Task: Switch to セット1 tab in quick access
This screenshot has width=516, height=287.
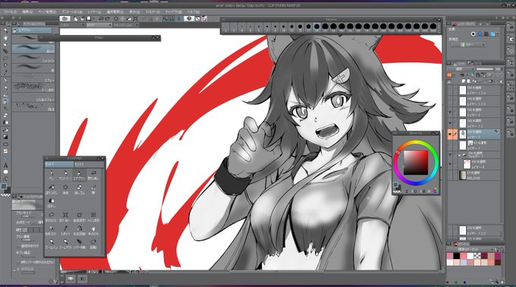Action: pos(59,164)
